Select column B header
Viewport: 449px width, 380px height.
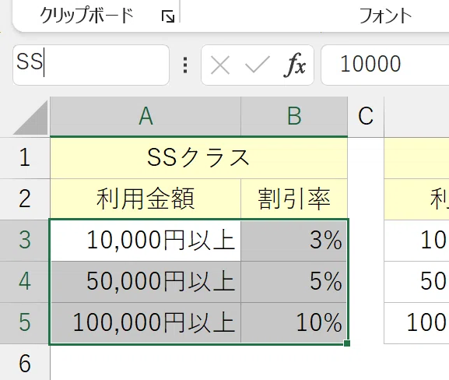[294, 116]
